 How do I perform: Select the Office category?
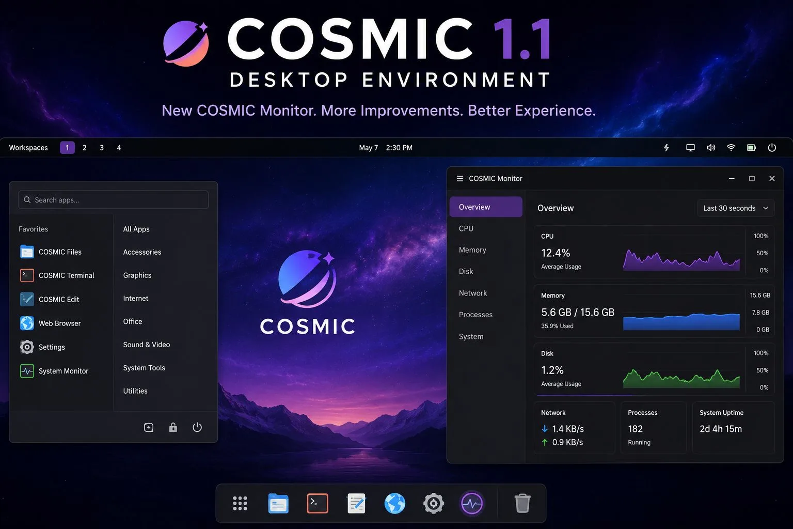point(133,321)
